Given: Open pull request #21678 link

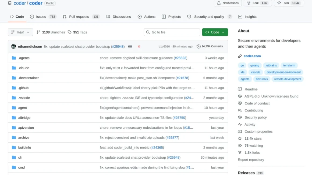Looking at the screenshot, I should 182,78.
